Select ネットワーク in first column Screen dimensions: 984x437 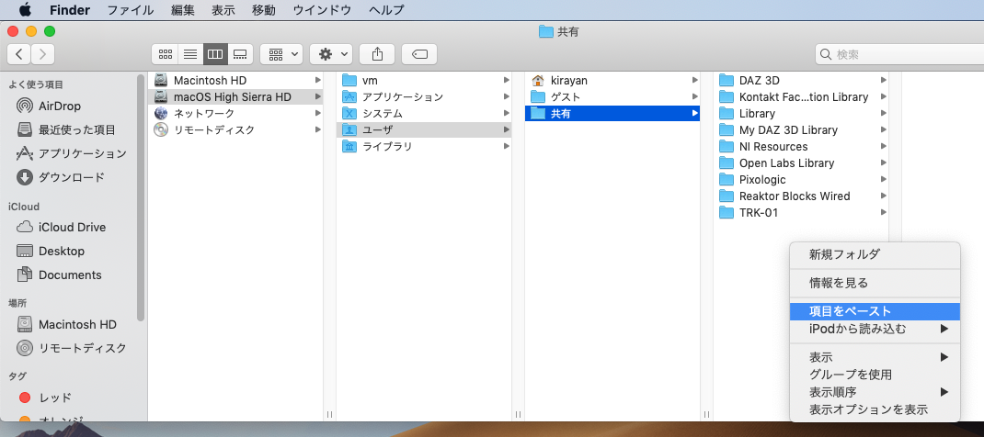click(236, 113)
